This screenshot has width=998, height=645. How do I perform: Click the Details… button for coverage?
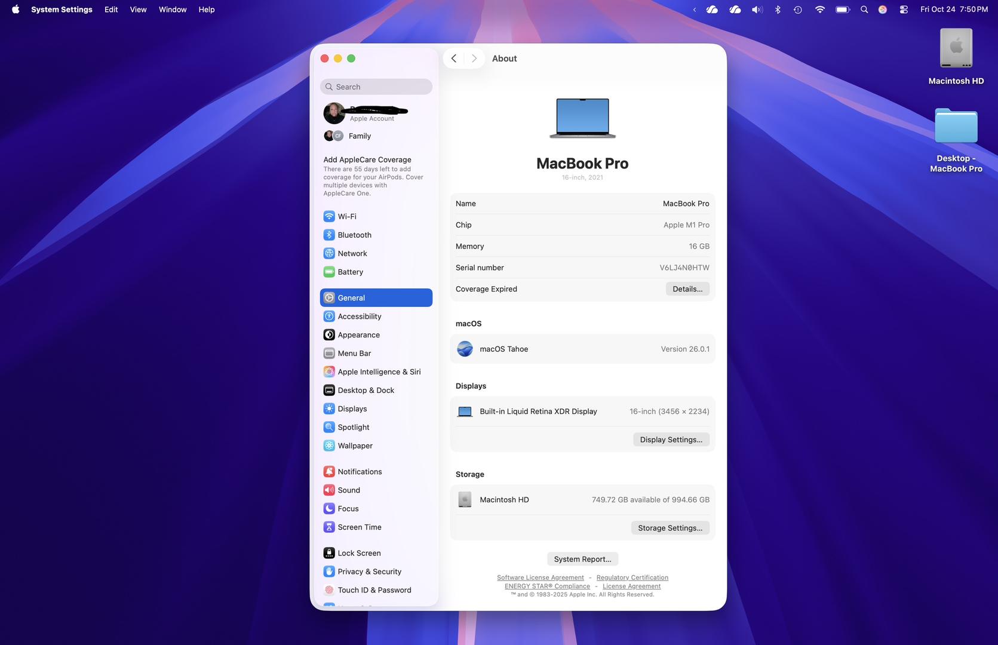[x=687, y=289]
